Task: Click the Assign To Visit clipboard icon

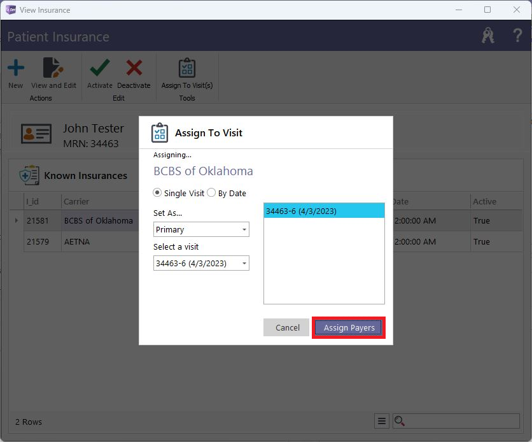Action: [x=160, y=132]
